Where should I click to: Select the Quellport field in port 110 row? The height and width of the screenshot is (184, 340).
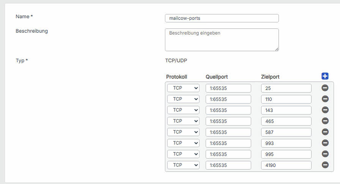point(228,99)
